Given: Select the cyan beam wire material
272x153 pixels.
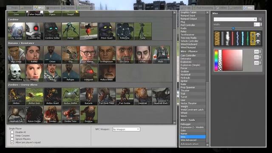Looking at the screenshot, I should tap(243, 39).
